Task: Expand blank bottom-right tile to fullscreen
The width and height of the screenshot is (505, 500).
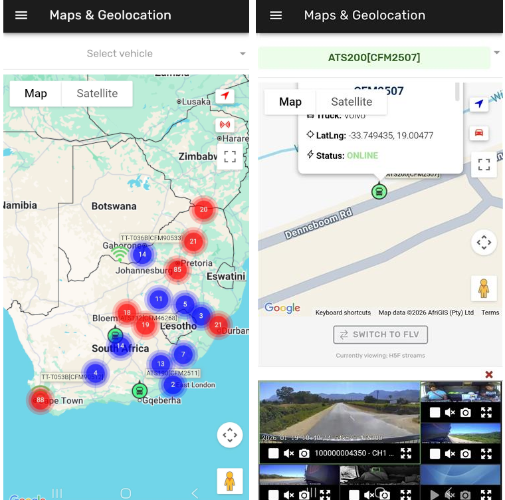Action: pyautogui.click(x=486, y=495)
